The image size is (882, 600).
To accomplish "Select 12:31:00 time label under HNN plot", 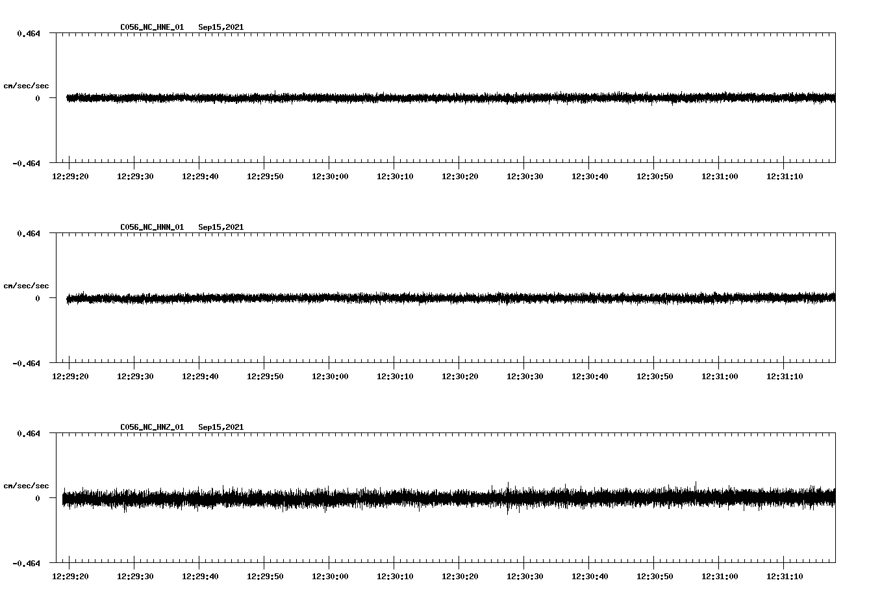I will [x=720, y=377].
